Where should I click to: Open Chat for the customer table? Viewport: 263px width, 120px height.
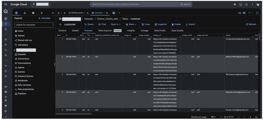click(102, 24)
